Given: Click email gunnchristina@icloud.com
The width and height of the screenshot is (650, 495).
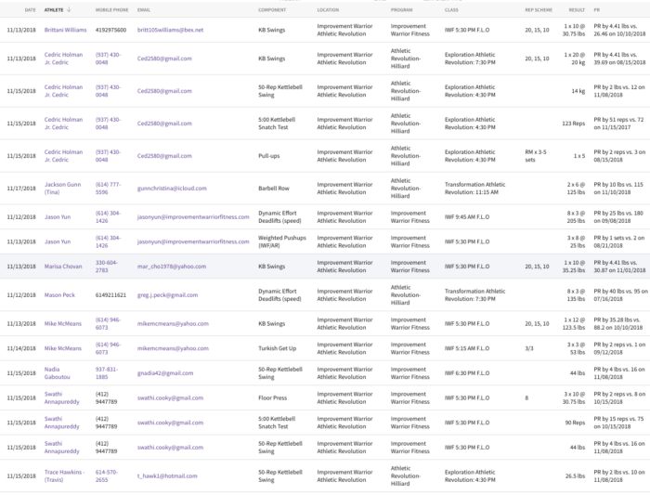Looking at the screenshot, I should [172, 189].
